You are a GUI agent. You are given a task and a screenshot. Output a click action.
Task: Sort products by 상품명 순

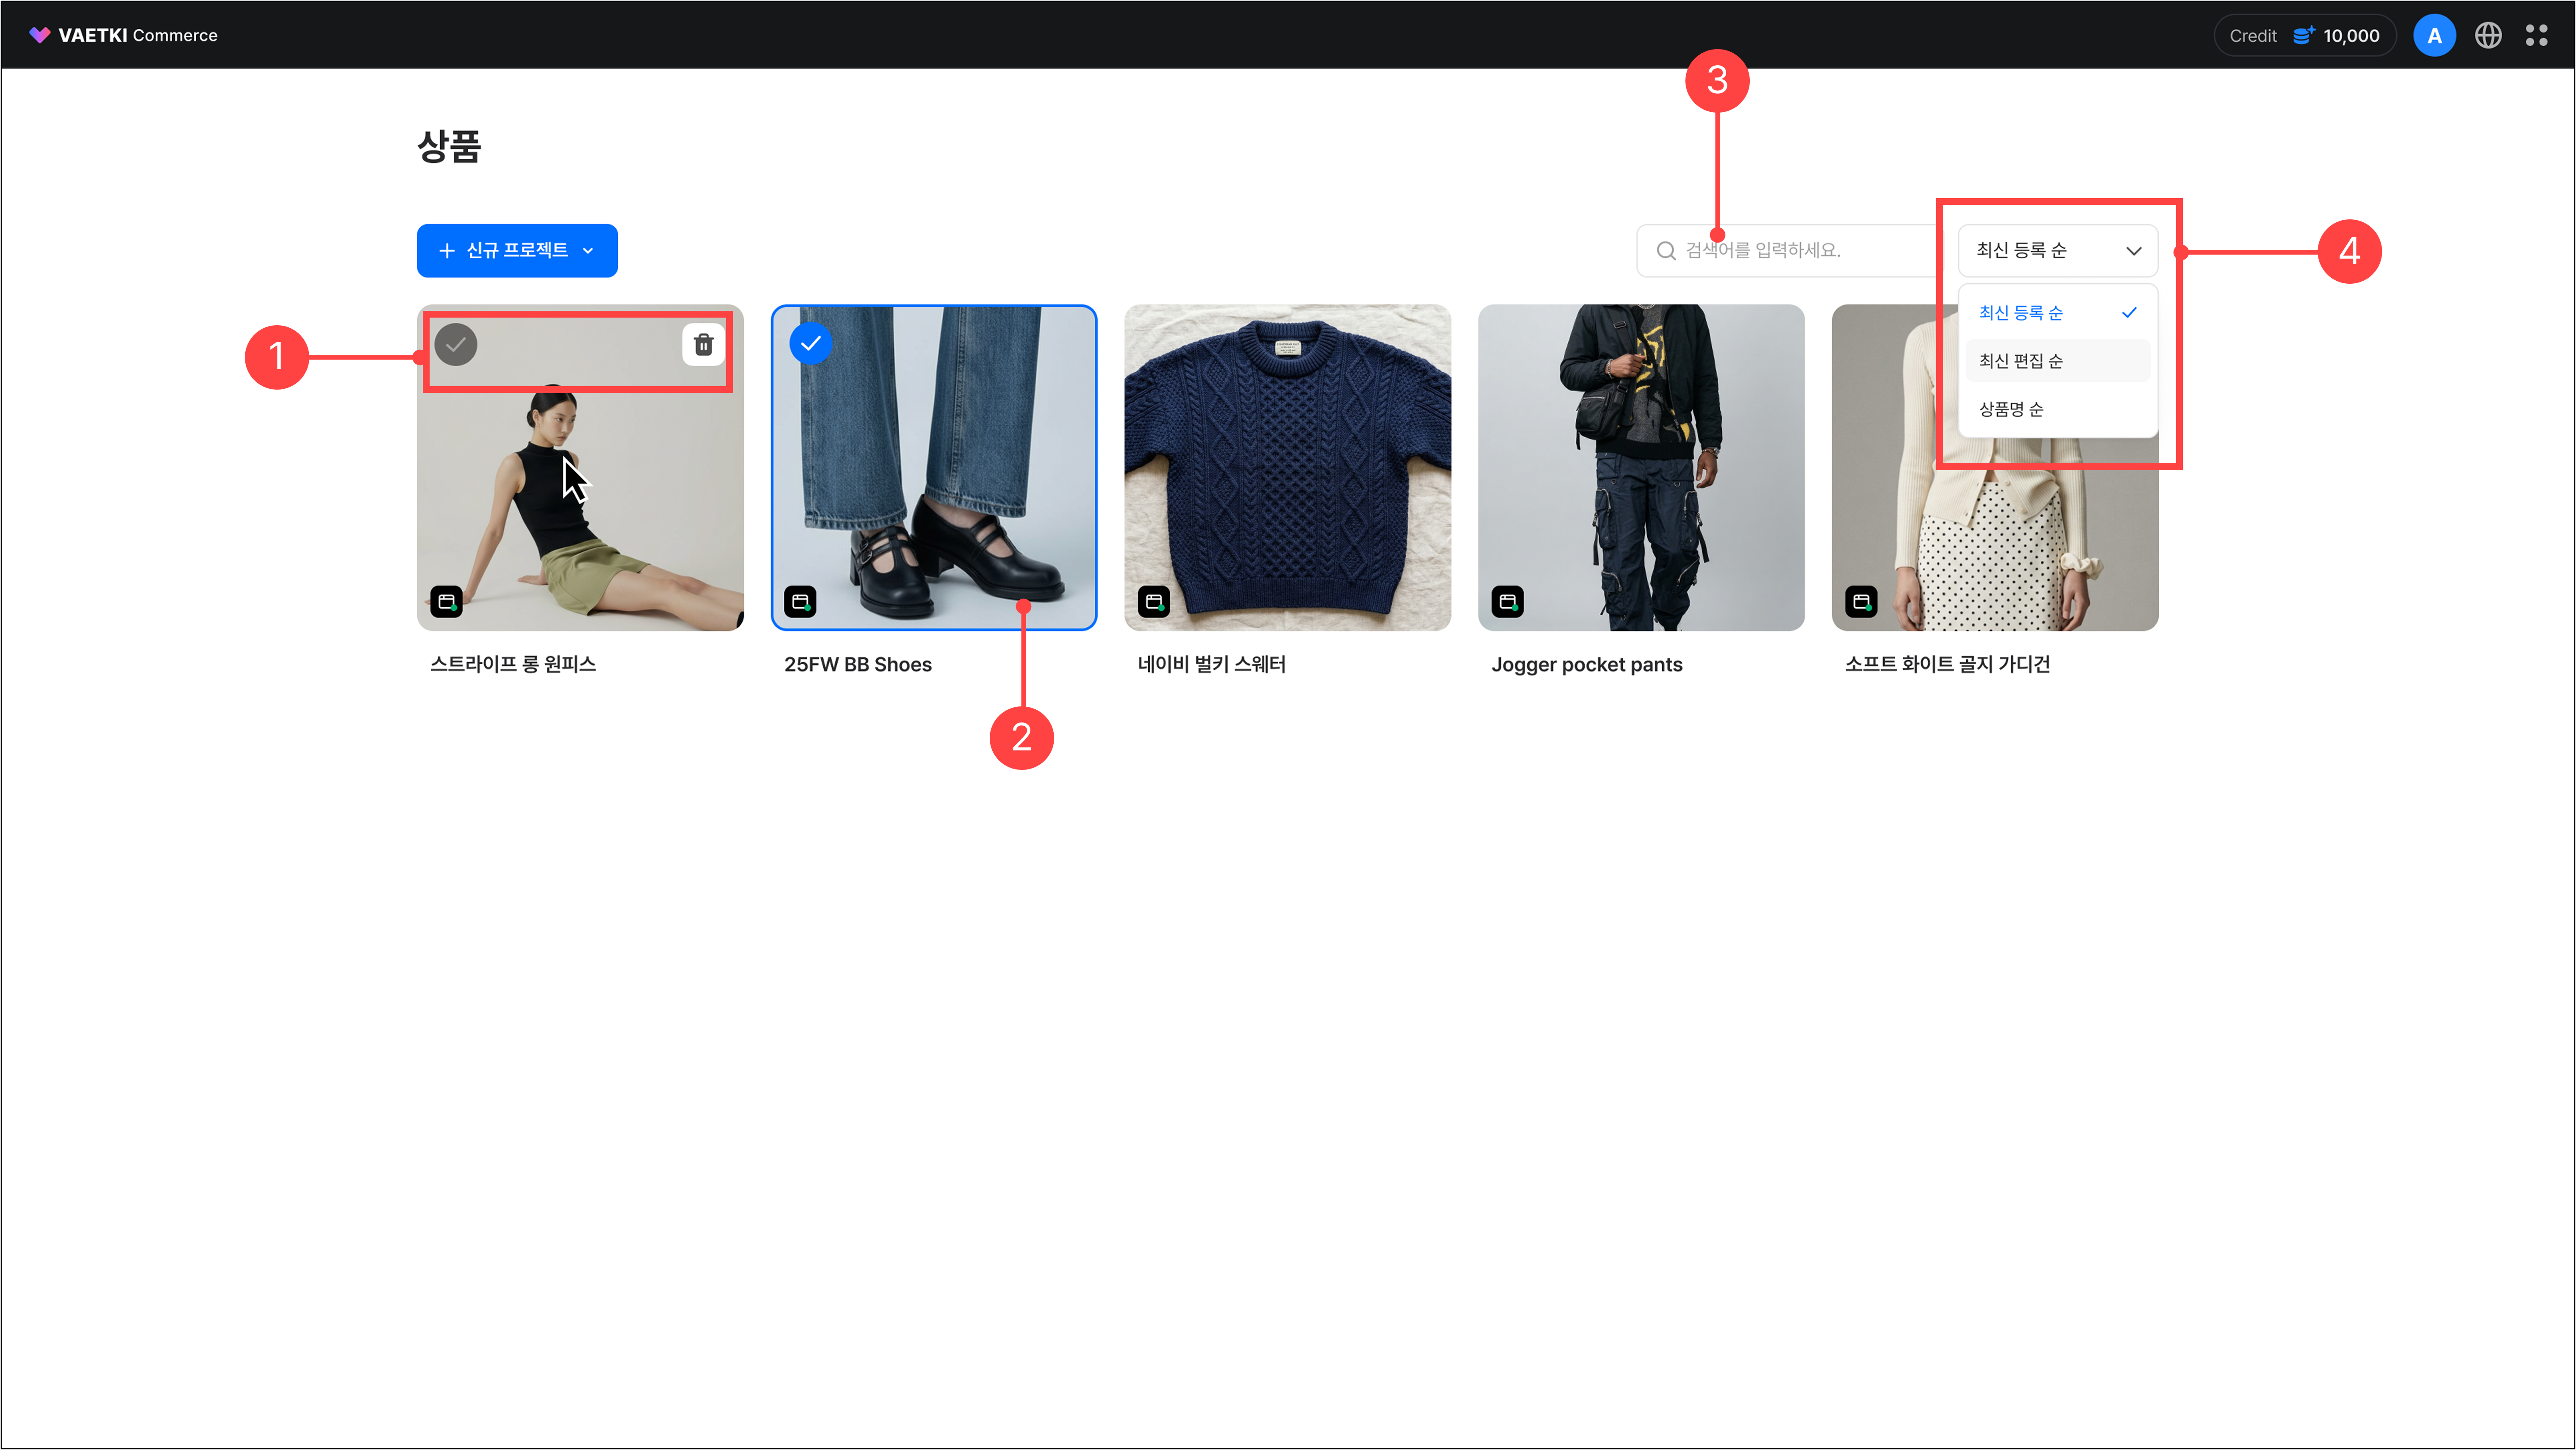[2058, 409]
